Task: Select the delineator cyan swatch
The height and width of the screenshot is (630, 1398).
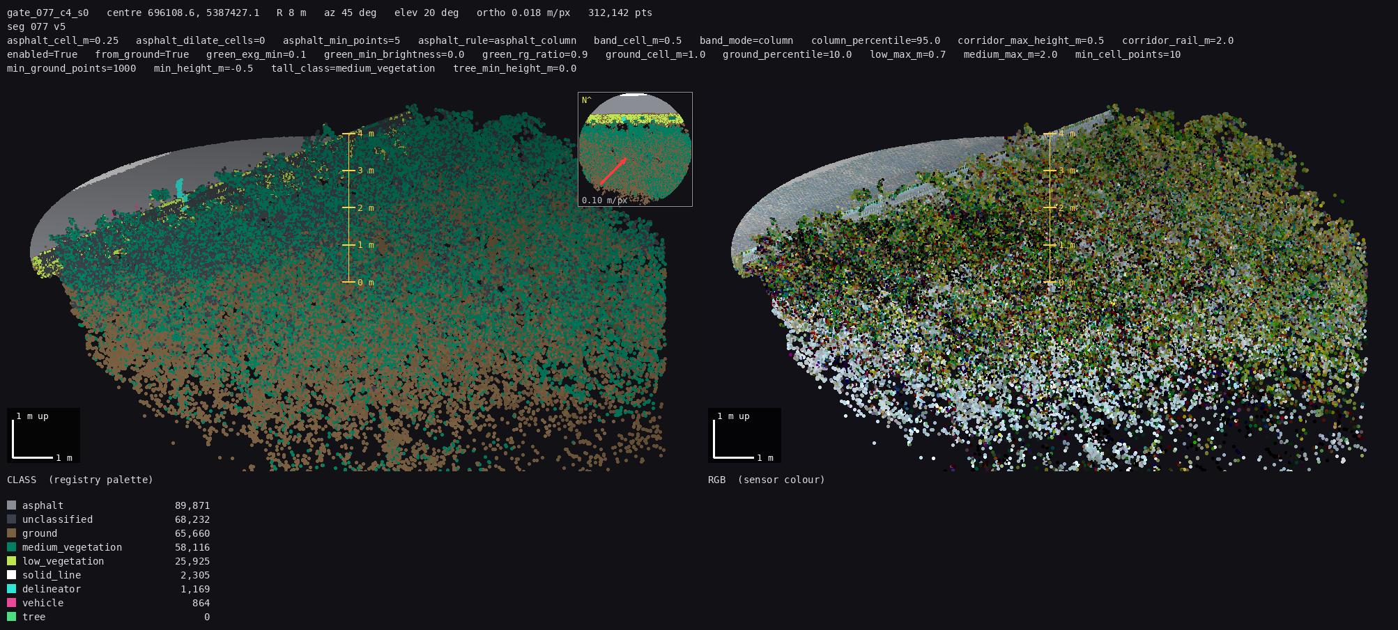Action: pos(11,589)
